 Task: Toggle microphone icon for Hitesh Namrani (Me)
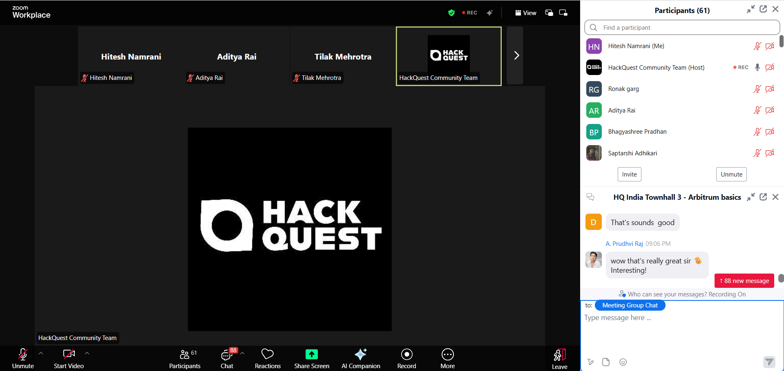(757, 46)
